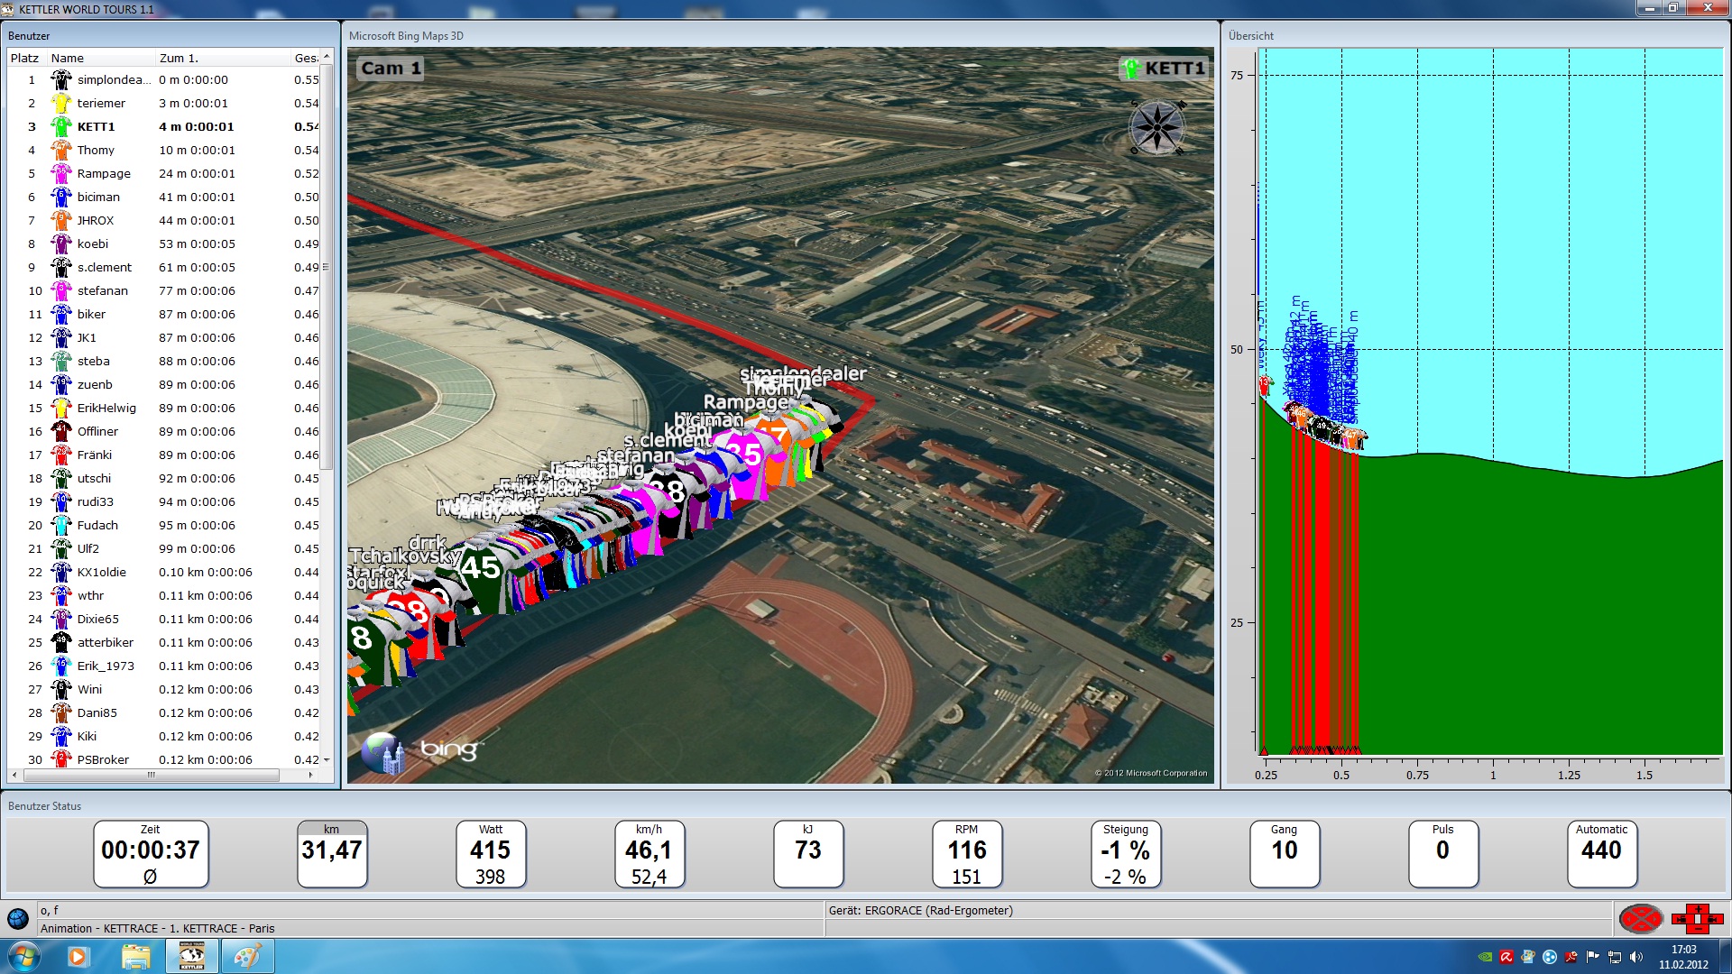Click the simplondealer jersey icon

61,79
